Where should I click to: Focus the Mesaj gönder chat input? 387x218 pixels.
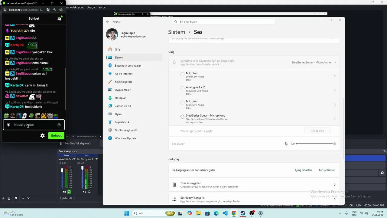[34, 125]
